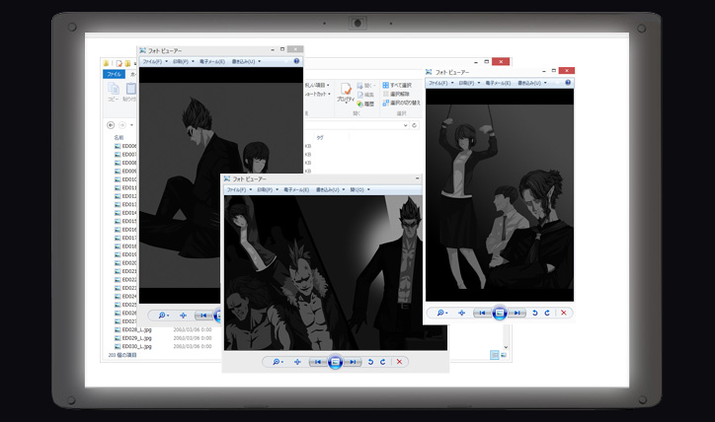
Task: Rotate right in the right Photo Viewer
Action: click(x=547, y=313)
